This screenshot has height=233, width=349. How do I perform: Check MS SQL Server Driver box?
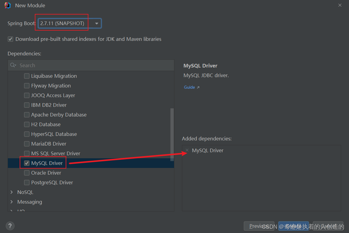27,153
